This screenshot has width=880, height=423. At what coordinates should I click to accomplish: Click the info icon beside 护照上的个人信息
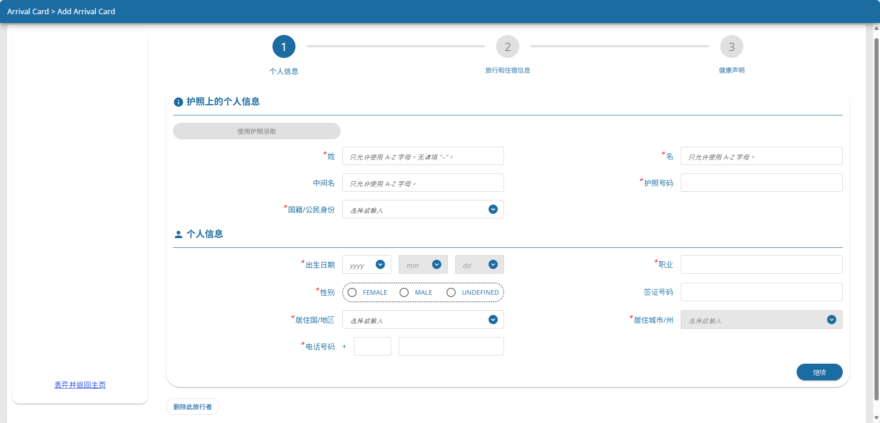[x=178, y=102]
